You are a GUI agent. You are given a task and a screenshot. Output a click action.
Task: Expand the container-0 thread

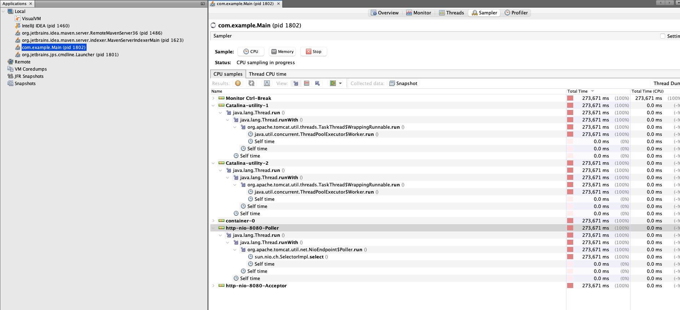[213, 221]
